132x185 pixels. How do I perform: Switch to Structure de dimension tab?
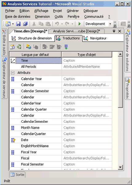pyautogui.click(x=32, y=38)
